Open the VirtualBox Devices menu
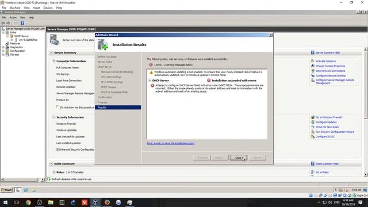The image size is (368, 207). [48, 7]
